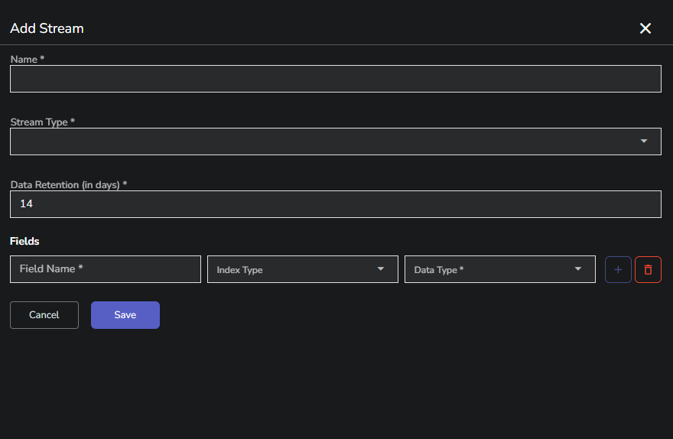Open the Index Type dropdown arrow

pyautogui.click(x=380, y=269)
